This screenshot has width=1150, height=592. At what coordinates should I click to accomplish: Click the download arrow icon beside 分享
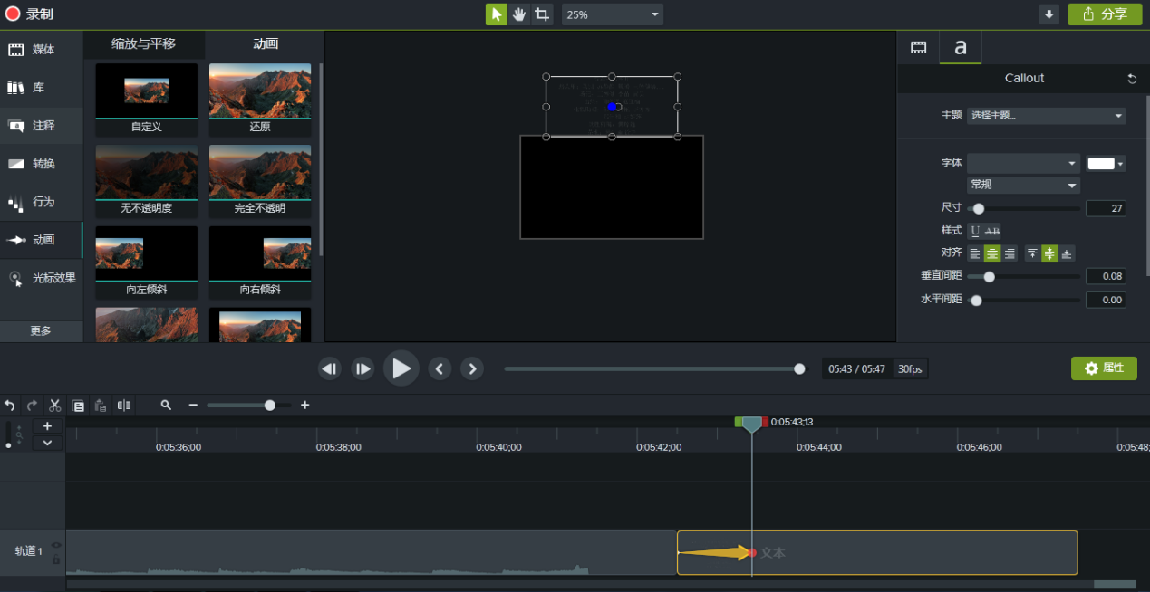(x=1049, y=14)
